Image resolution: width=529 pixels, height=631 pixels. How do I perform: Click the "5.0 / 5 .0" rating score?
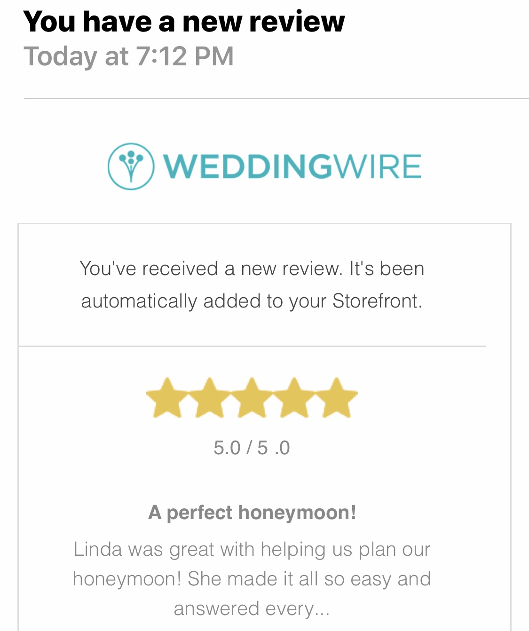252,448
